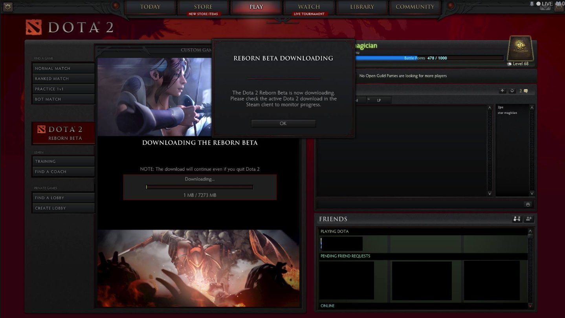The width and height of the screenshot is (565, 318).
Task: Open the TODAY tab
Action: coord(150,7)
